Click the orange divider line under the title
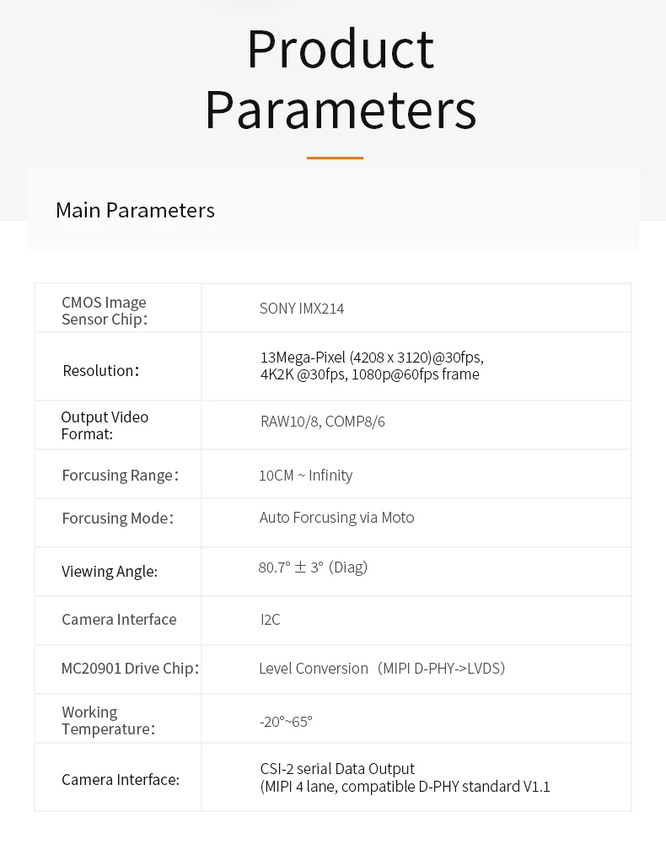The height and width of the screenshot is (855, 666). [x=335, y=158]
